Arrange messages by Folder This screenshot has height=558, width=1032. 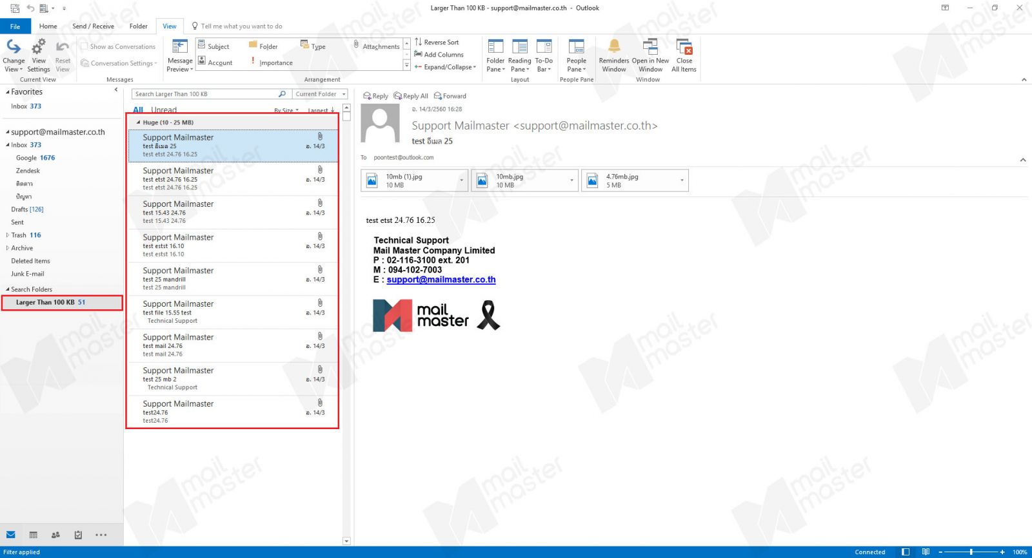[263, 46]
